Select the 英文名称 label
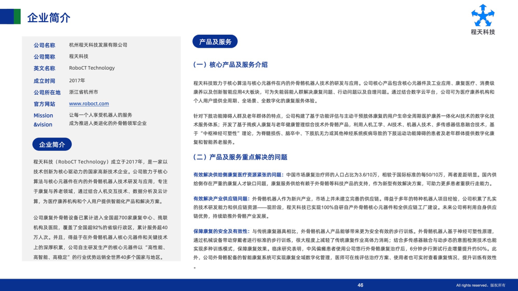The height and width of the screenshot is (291, 518). coord(44,68)
